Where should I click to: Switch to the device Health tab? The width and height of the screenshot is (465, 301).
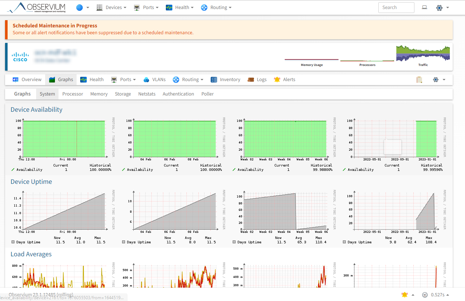pos(92,80)
